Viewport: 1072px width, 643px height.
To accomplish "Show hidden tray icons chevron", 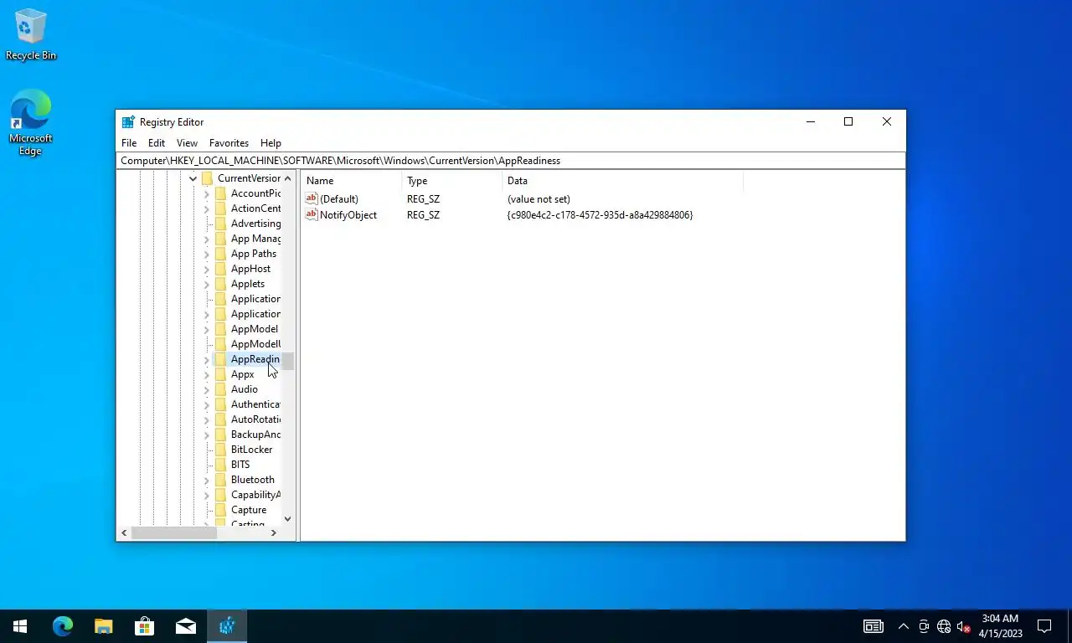I will point(903,626).
